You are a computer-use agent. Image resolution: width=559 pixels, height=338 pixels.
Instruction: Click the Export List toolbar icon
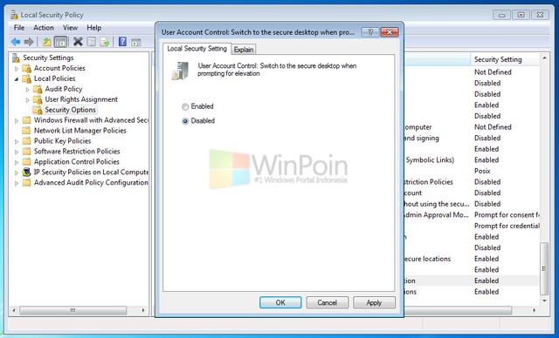(105, 42)
